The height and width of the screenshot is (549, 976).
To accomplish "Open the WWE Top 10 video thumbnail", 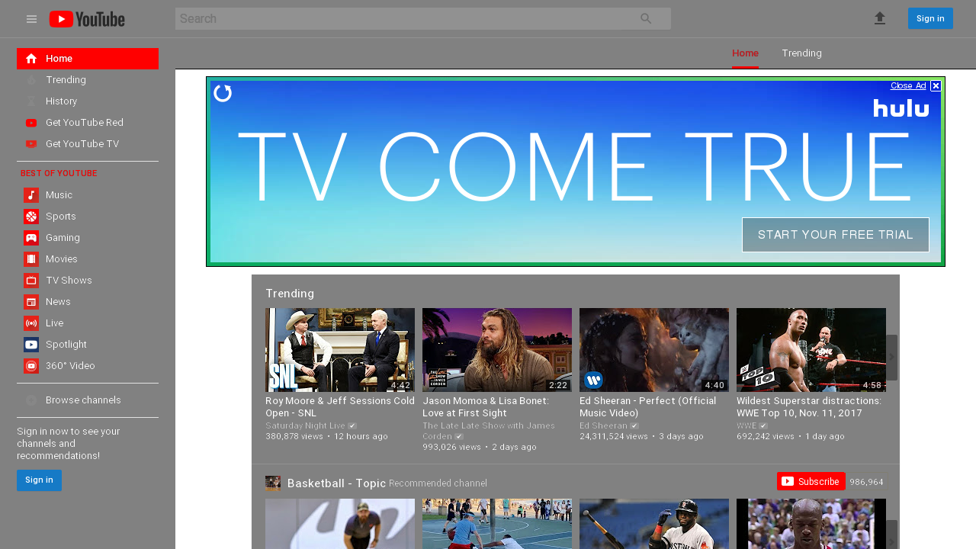I will tap(811, 350).
